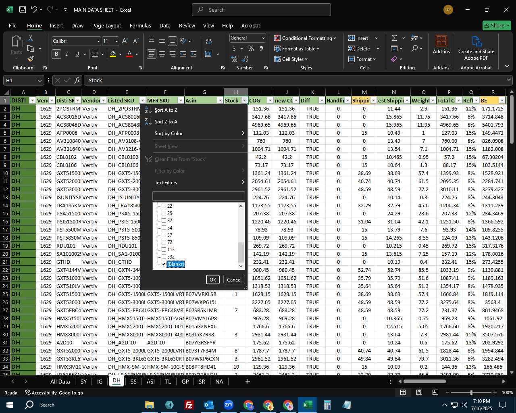Uncheck the (Blanks) filter checkbox

point(164,264)
